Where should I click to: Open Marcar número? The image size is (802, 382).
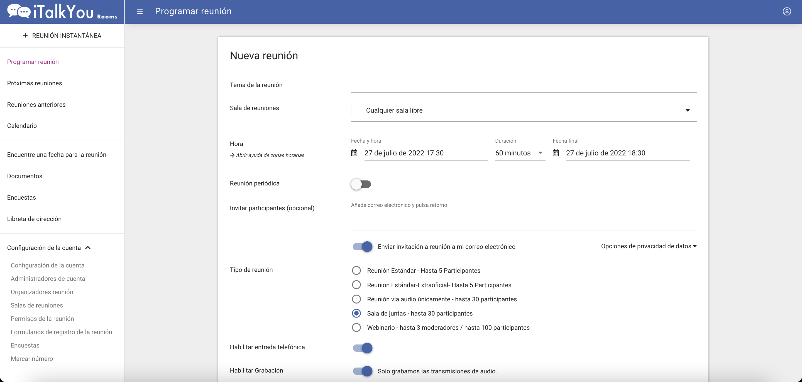click(32, 359)
